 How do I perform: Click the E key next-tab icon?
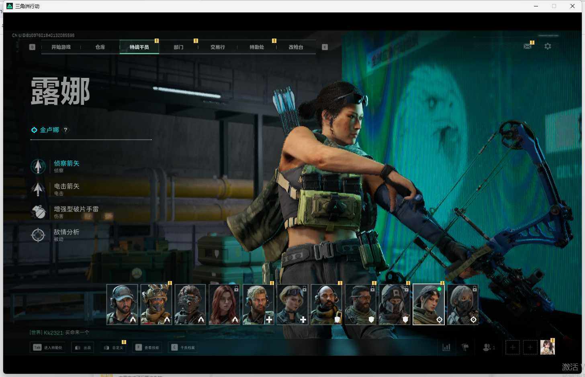click(x=325, y=47)
